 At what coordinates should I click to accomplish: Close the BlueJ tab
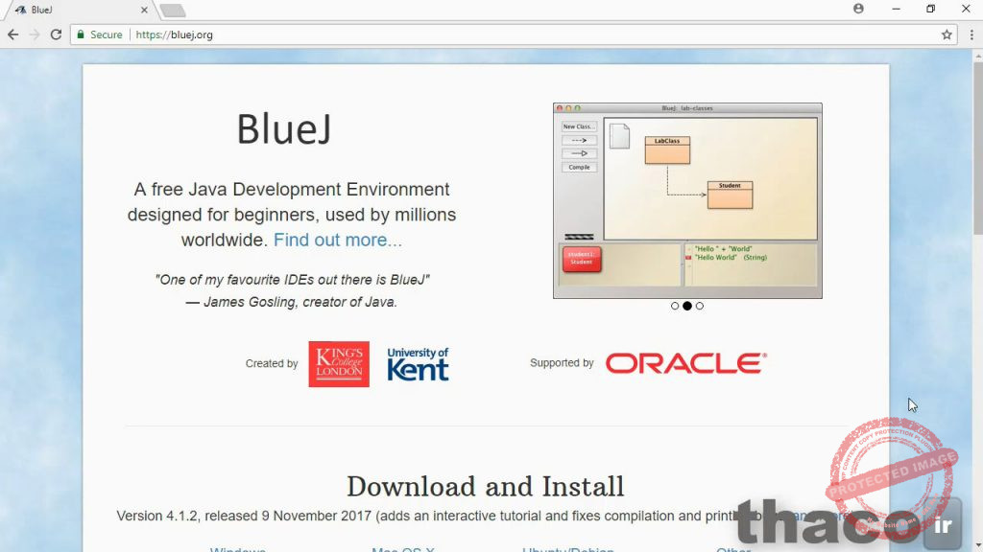(x=144, y=10)
